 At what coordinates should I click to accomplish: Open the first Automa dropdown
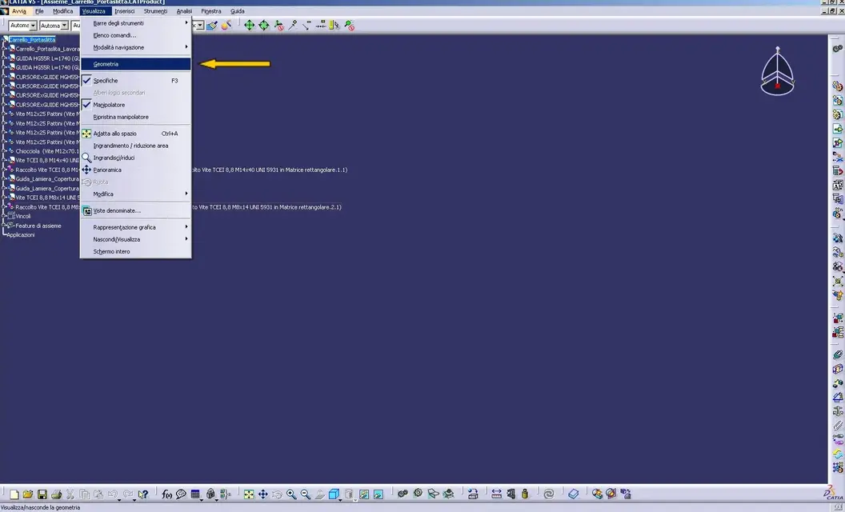[33, 26]
